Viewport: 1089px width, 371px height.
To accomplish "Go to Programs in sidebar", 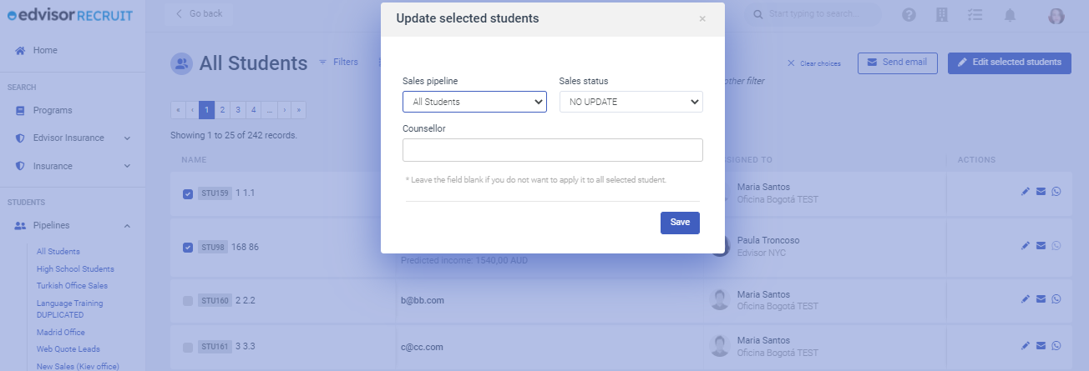I will (x=53, y=110).
